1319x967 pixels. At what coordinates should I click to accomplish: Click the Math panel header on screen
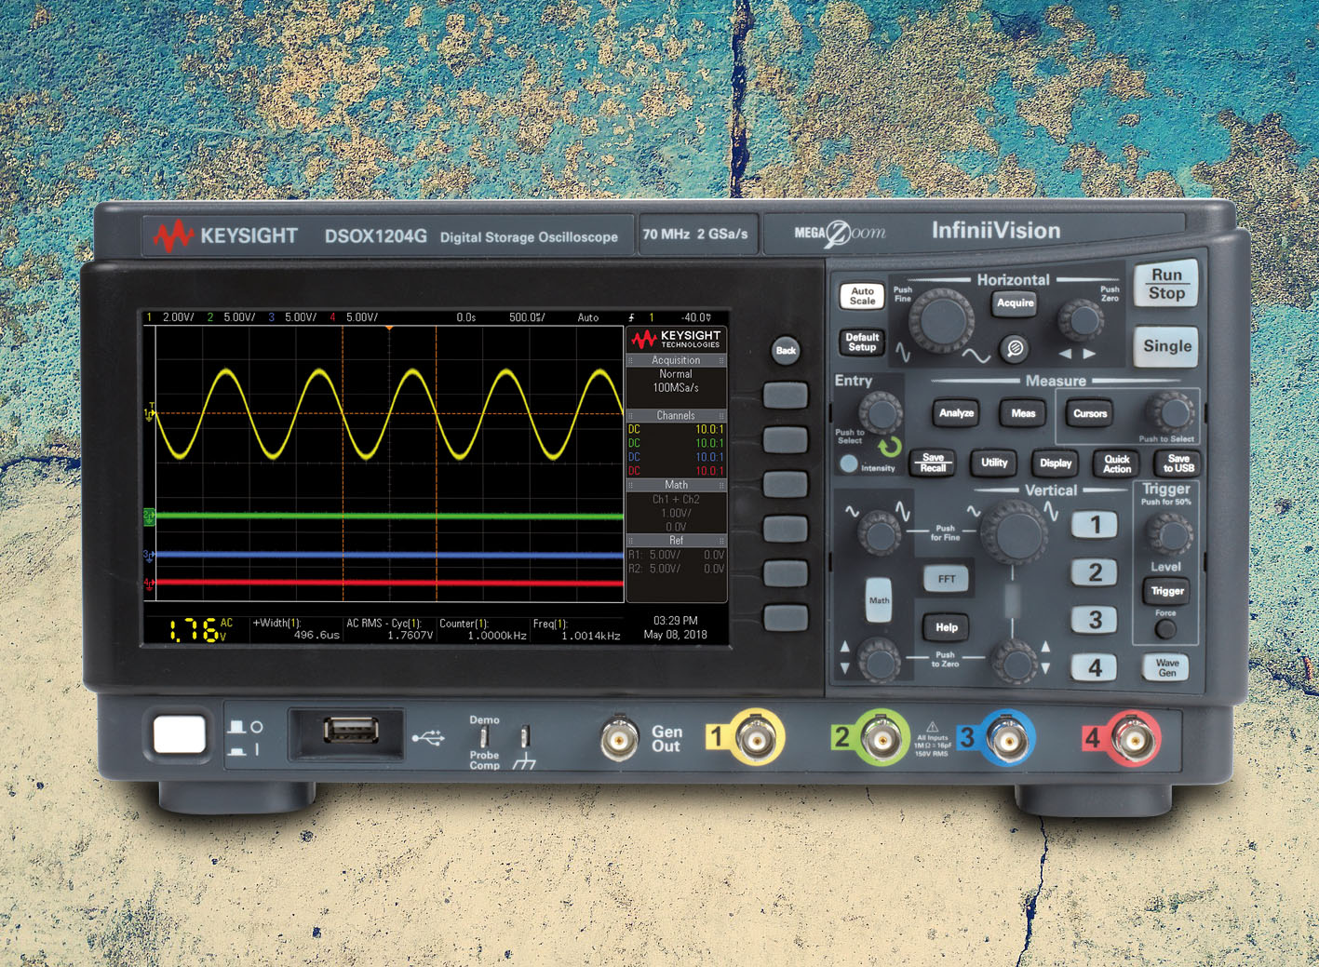click(676, 485)
